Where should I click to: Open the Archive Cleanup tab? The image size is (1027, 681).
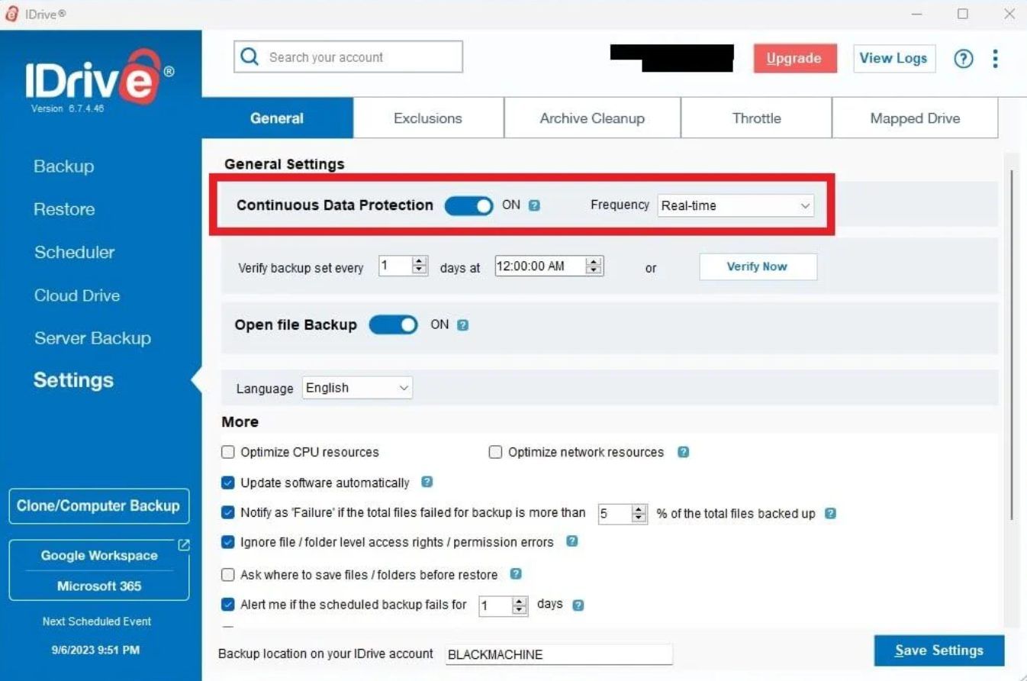click(x=592, y=118)
